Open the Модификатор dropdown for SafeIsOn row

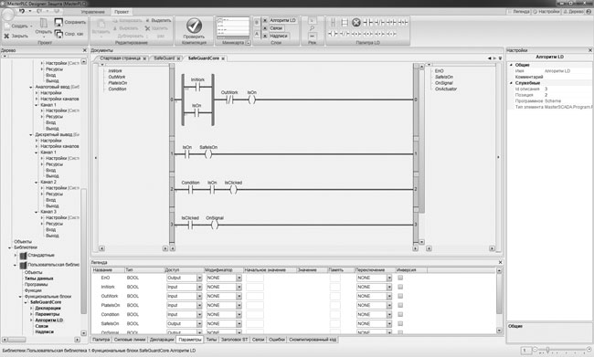(x=239, y=323)
